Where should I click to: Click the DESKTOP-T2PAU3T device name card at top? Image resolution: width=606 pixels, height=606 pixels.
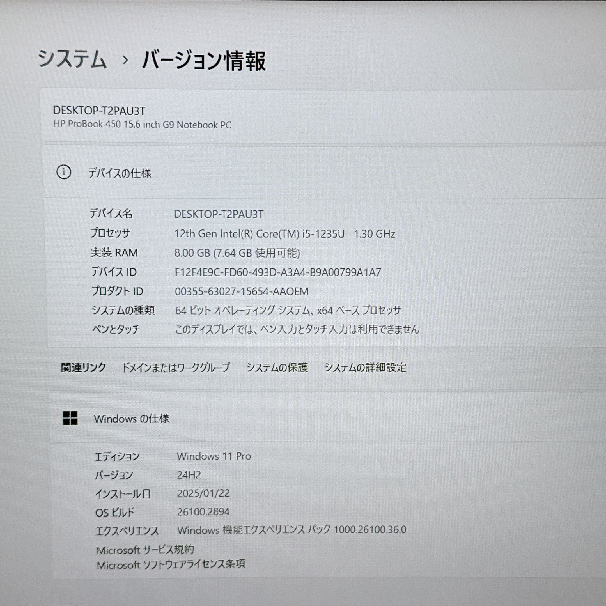click(x=99, y=111)
